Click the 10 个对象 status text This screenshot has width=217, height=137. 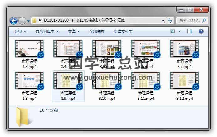click(48, 110)
